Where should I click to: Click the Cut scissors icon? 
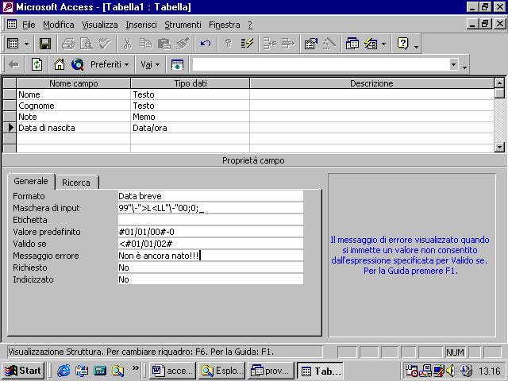(x=128, y=44)
